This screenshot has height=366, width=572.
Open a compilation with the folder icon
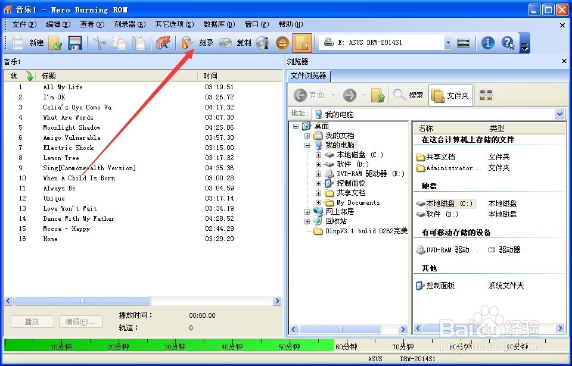pyautogui.click(x=55, y=43)
